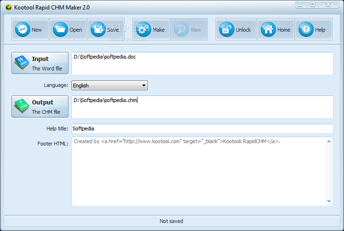Click the Kootool application icon in title bar
This screenshot has height=231, width=344.
click(9, 8)
